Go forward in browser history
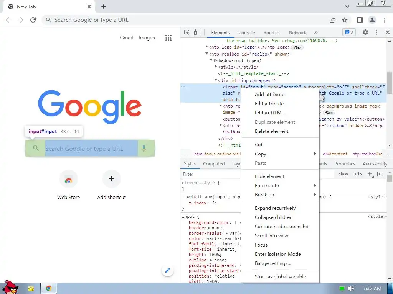This screenshot has height=294, width=393. click(x=21, y=20)
